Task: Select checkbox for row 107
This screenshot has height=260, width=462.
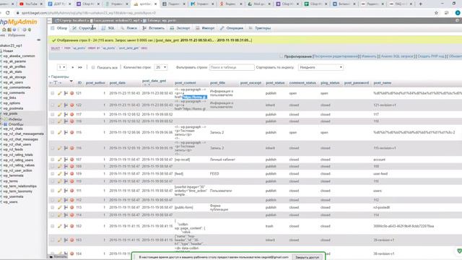Action: pos(53,160)
